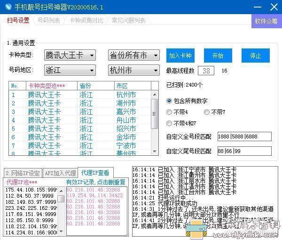Select proxy 175.44.108.155 in IP pool

coord(31,190)
